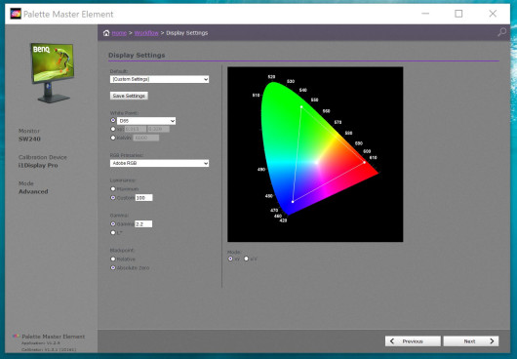Click the Advanced mode text
Screen dimensions: 517x359
(x=33, y=191)
